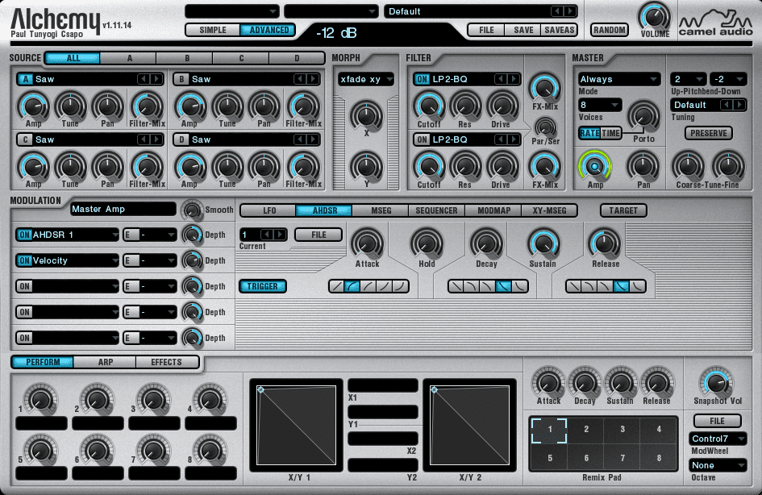762x495 pixels.
Task: Click the Morph X knob
Action: (x=366, y=115)
